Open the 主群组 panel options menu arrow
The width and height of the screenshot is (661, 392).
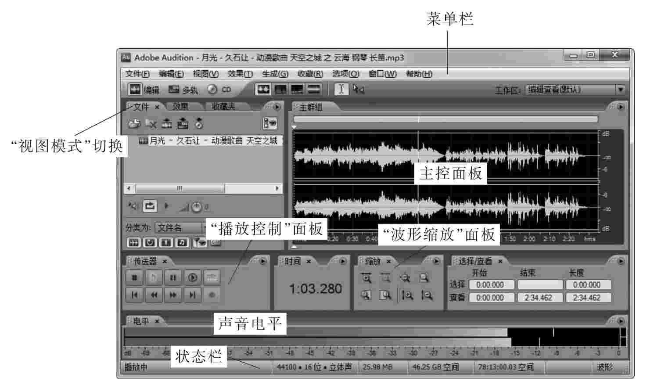(621, 107)
